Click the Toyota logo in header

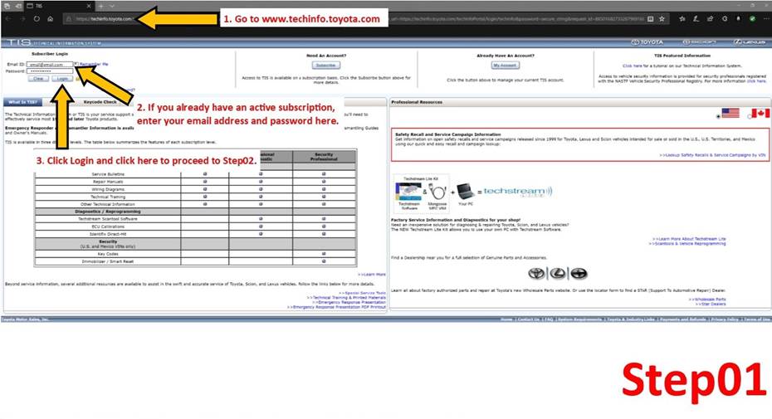point(647,42)
